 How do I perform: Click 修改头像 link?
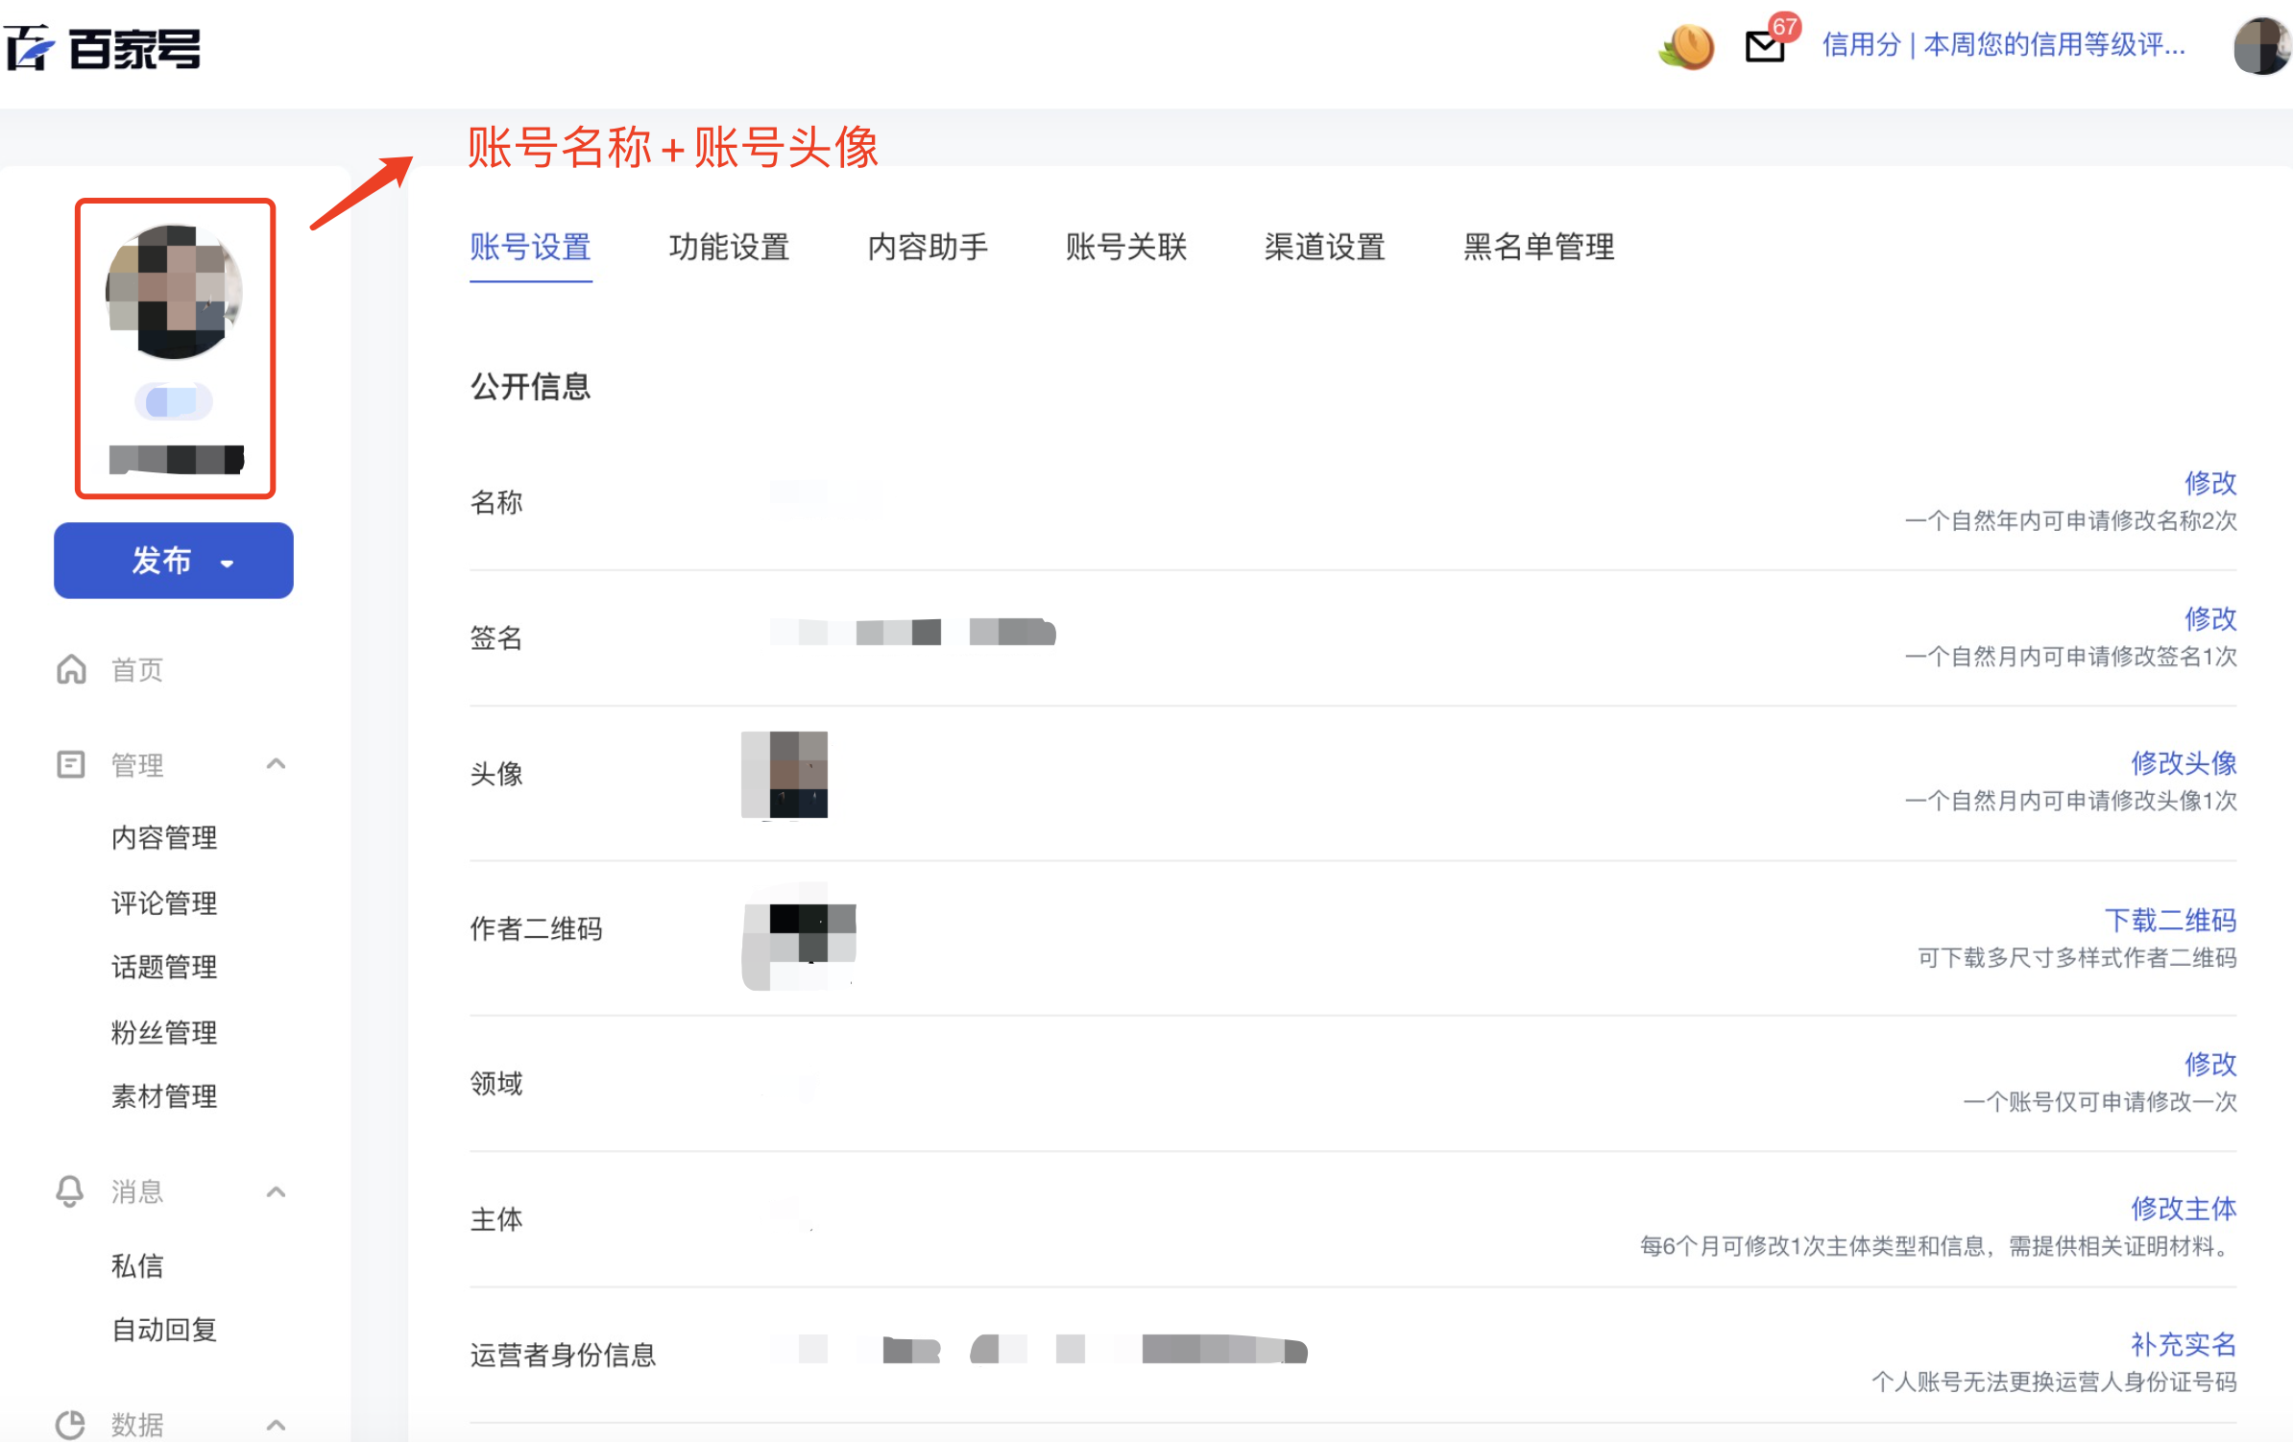[2184, 762]
